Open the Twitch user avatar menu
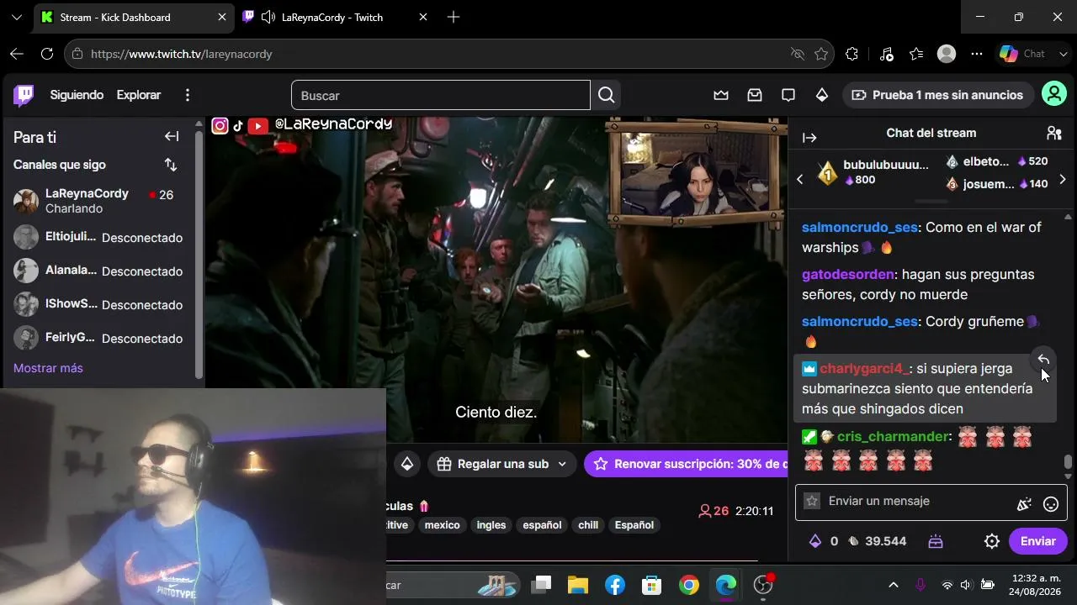1077x605 pixels. coord(1054,94)
